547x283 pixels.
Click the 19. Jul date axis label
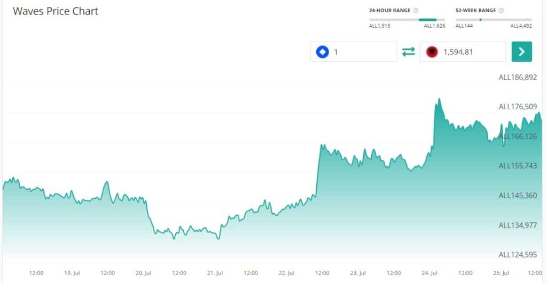(x=72, y=273)
